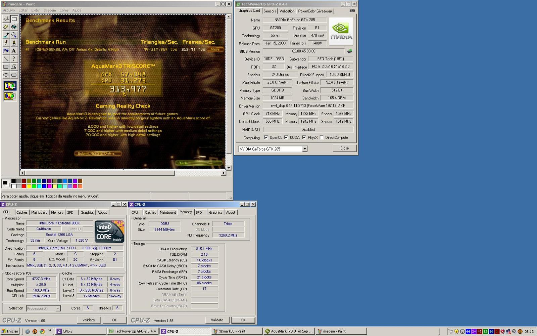
Task: Select the Free-Form Select tool in Paint
Action: coord(6,19)
